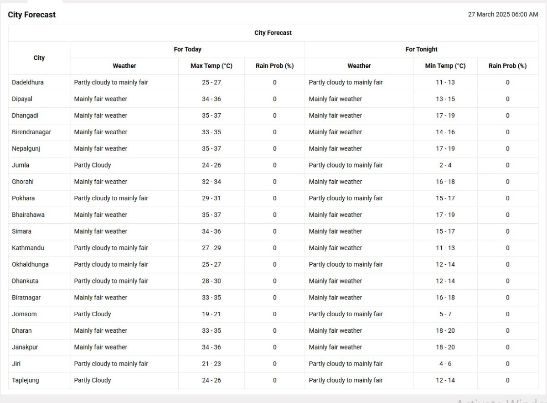This screenshot has width=547, height=403.
Task: Click the Min Temp (°C) column header
Action: 445,66
